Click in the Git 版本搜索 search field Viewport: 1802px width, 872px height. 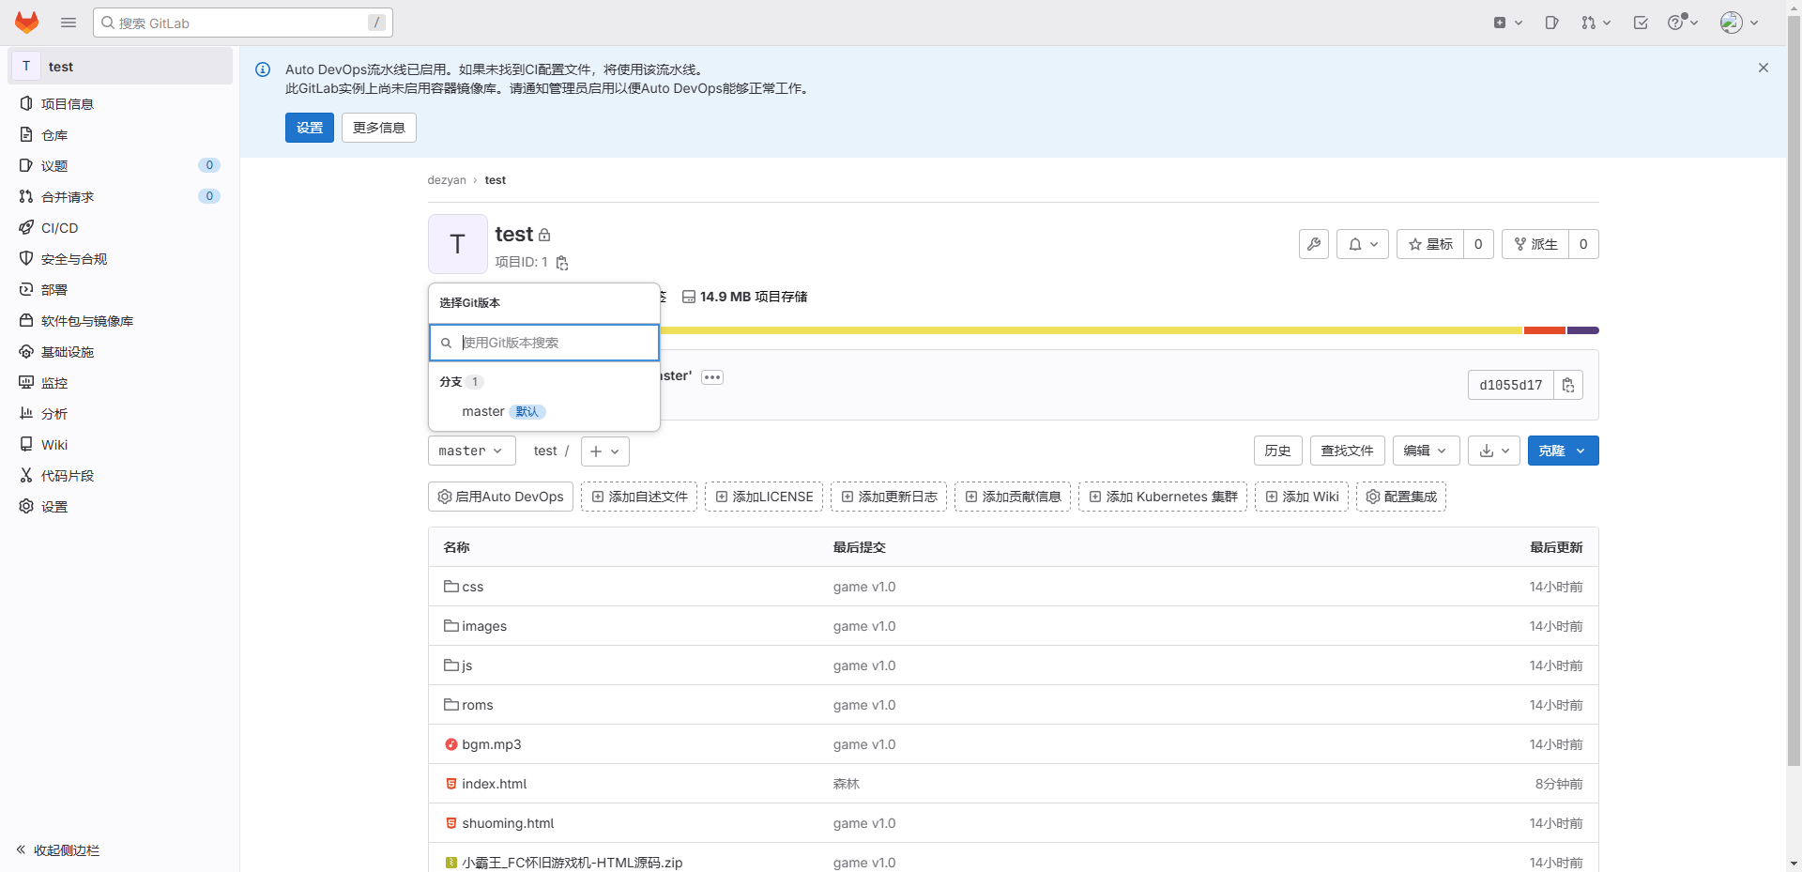[x=544, y=343]
